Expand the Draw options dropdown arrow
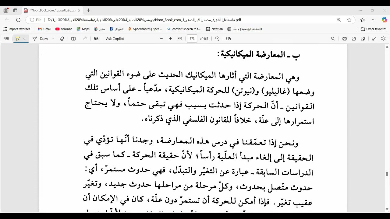This screenshot has height=219, width=390. point(53,39)
